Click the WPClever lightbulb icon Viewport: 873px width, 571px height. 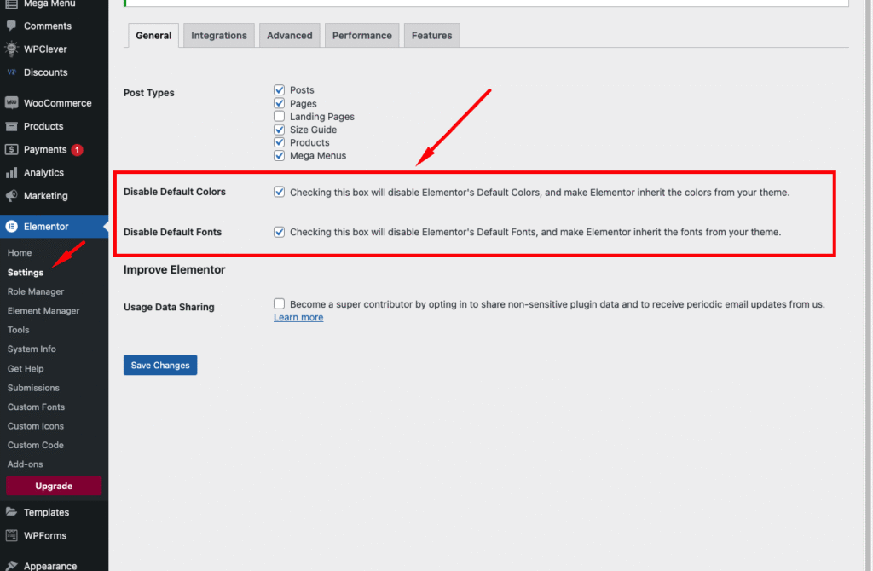(x=11, y=49)
